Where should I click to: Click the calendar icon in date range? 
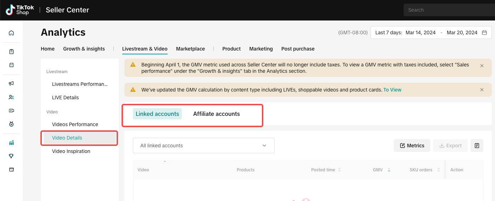coord(484,32)
